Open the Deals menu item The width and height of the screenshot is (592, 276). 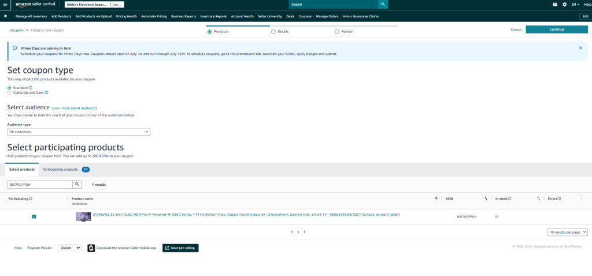coord(290,16)
